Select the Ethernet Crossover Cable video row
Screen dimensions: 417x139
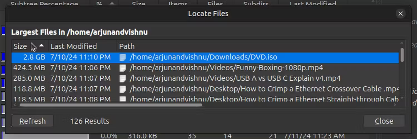(205, 89)
